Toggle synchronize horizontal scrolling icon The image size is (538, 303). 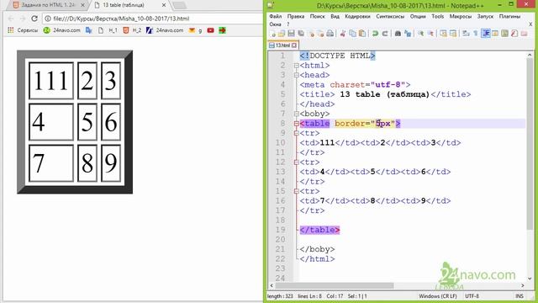coord(453,34)
